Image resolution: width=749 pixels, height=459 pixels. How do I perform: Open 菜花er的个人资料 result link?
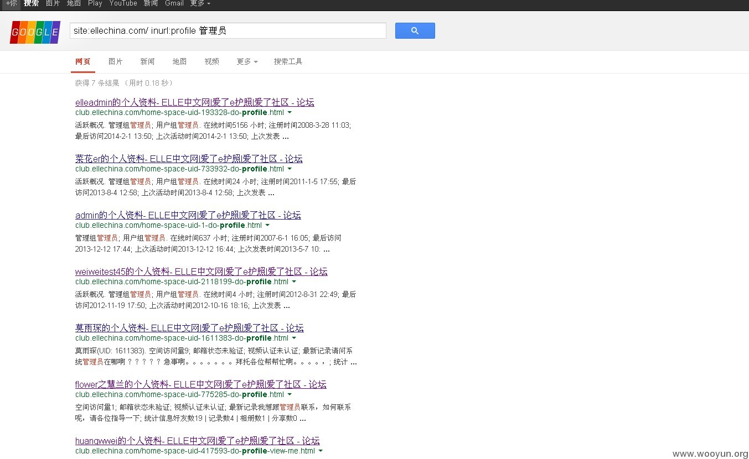189,159
